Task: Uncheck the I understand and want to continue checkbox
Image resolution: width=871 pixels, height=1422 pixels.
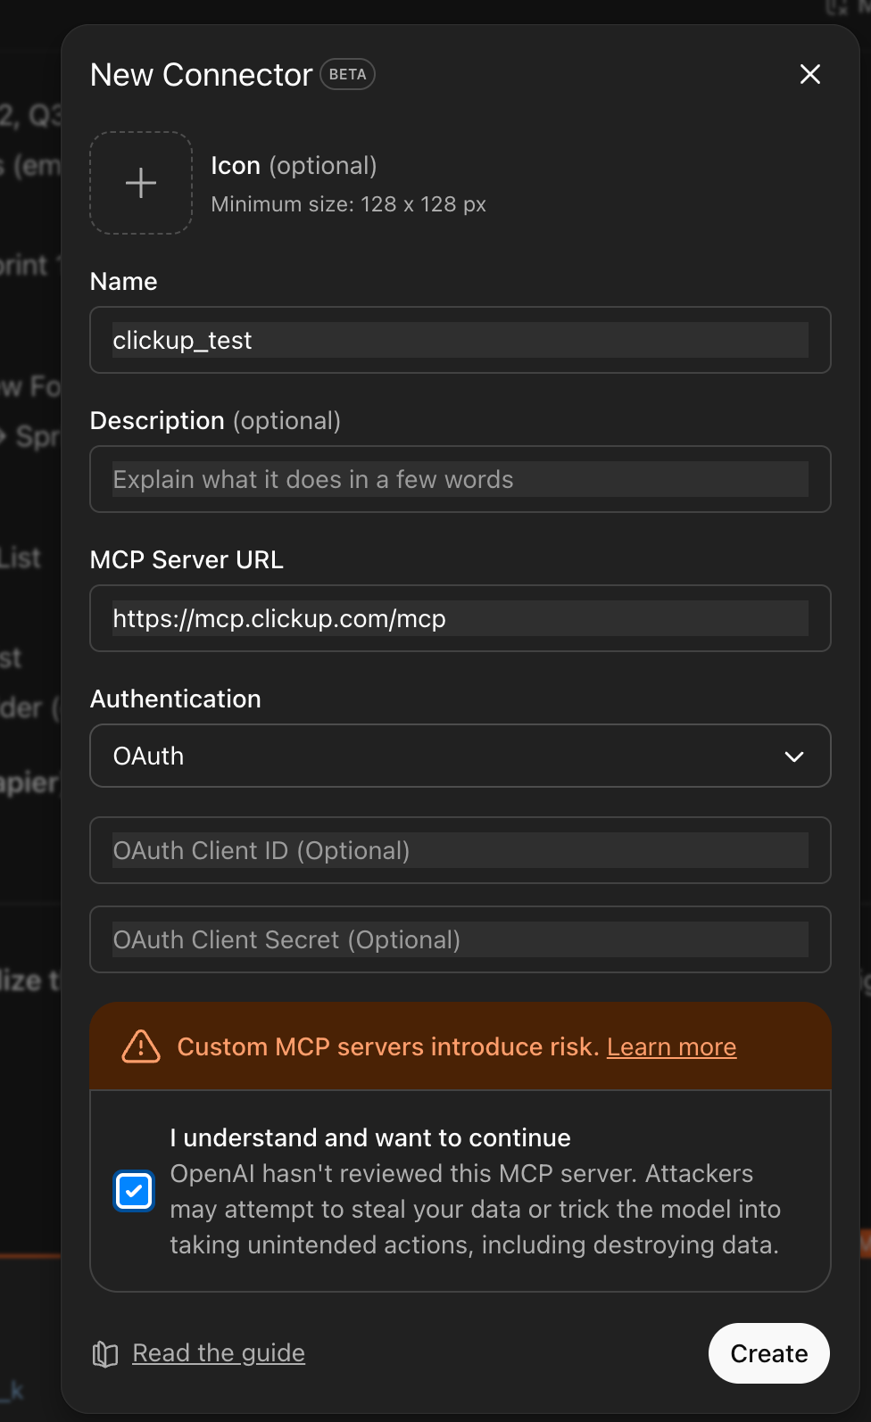Action: [135, 1191]
